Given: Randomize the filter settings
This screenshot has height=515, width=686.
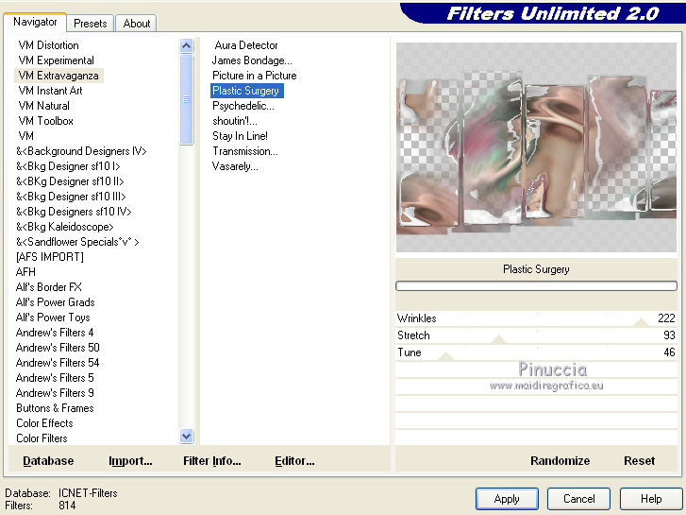Looking at the screenshot, I should 560,460.
